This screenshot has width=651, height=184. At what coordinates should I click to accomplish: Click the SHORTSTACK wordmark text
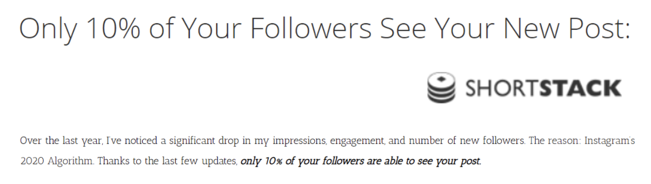click(x=542, y=88)
